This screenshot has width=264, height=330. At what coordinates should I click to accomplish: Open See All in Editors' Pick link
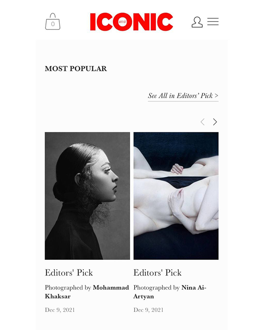tap(183, 96)
